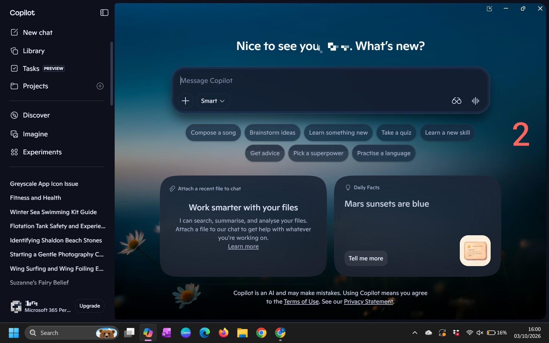Launch Firefox from the taskbar

pos(223,333)
